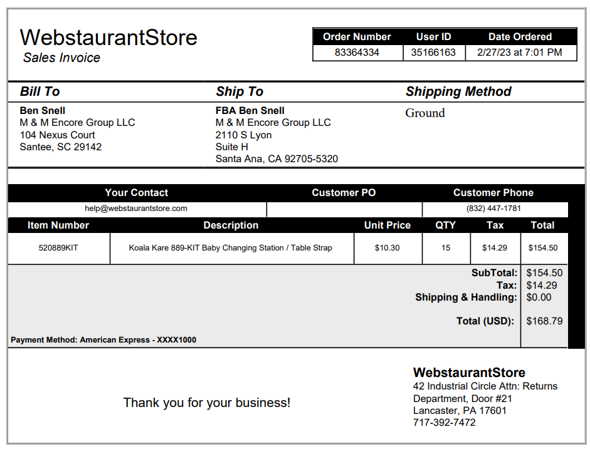Click the WebstaurantStore title at top

click(x=108, y=38)
